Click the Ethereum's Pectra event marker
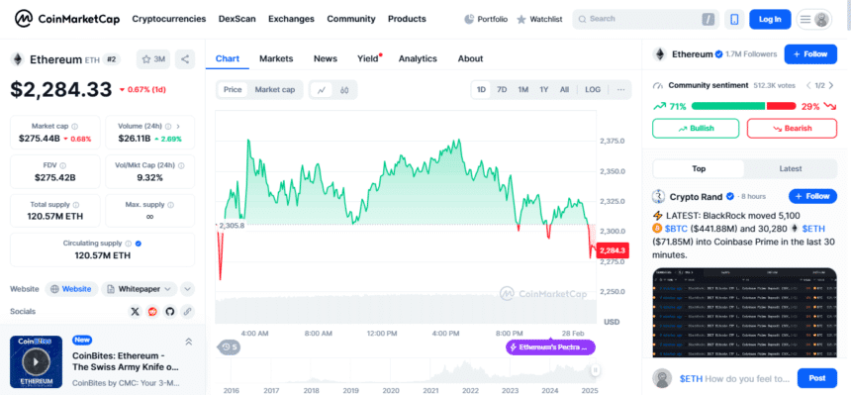 550,346
